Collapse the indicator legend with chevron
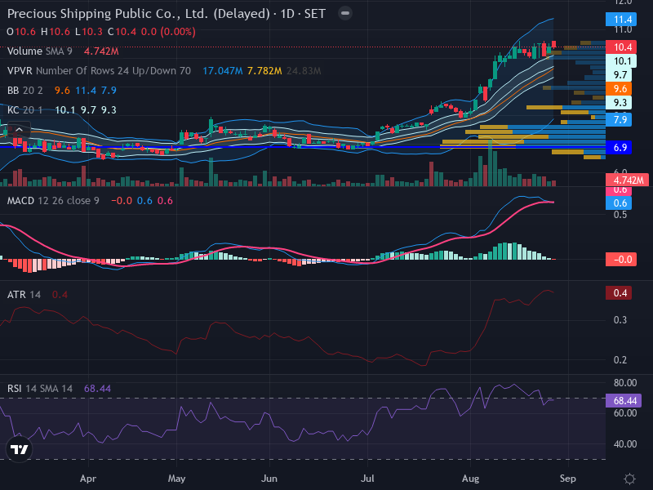Screen dimensions: 653x490 coord(19,130)
